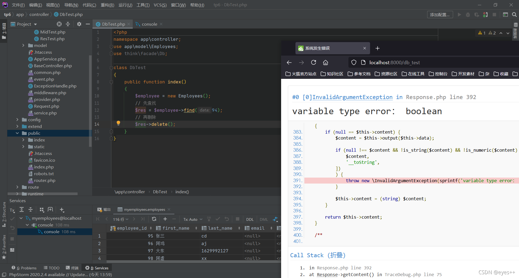Open 开发素材 bookmark folder
Image resolution: width=519 pixels, height=278 pixels.
[463, 74]
